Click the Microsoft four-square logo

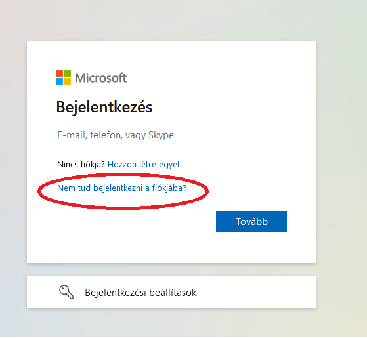click(x=63, y=77)
